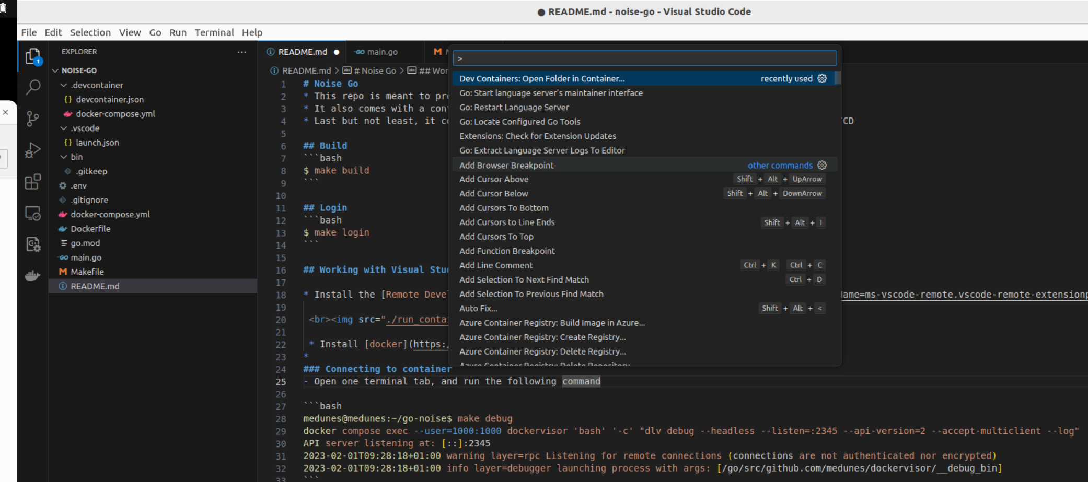Open the Search view icon
The height and width of the screenshot is (482, 1088).
pos(33,87)
